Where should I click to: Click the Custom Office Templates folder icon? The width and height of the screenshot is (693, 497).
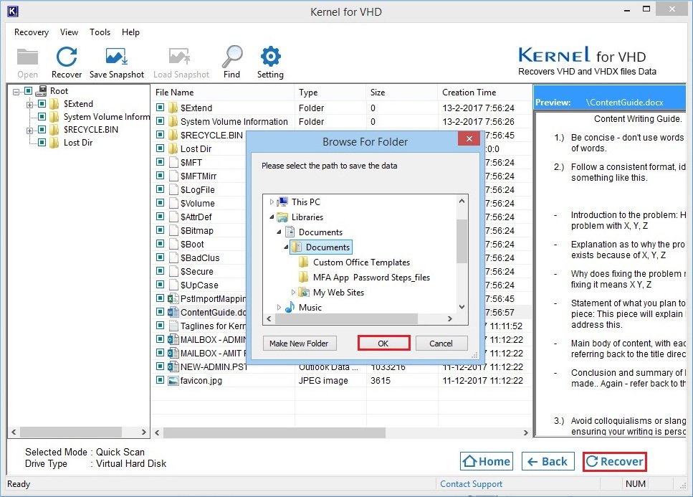point(304,262)
